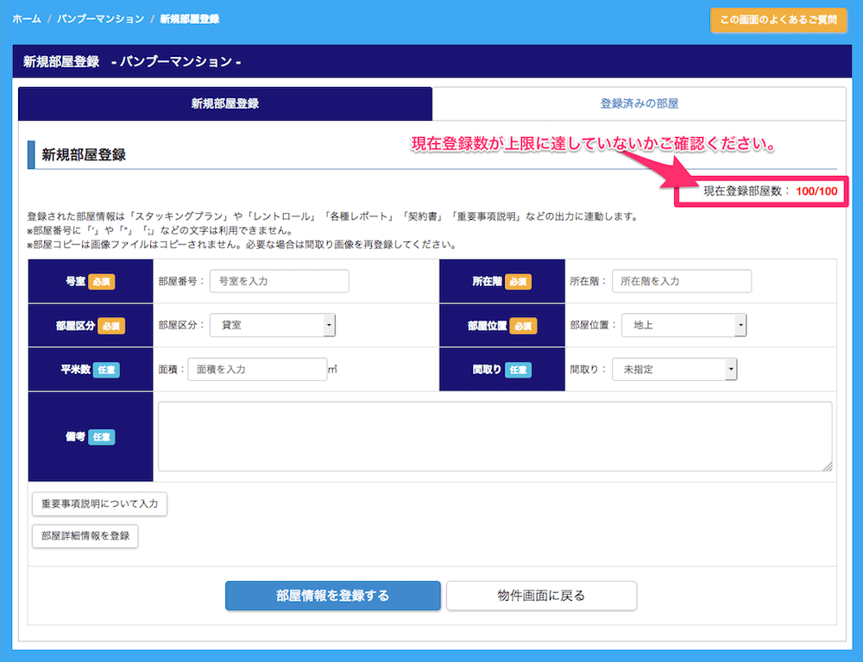Click the 面積 input field
The height and width of the screenshot is (662, 863).
(x=257, y=369)
